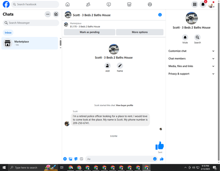This screenshot has height=171, width=220.
Task: Click the house thumbnail in chat center
Action: pos(114,49)
